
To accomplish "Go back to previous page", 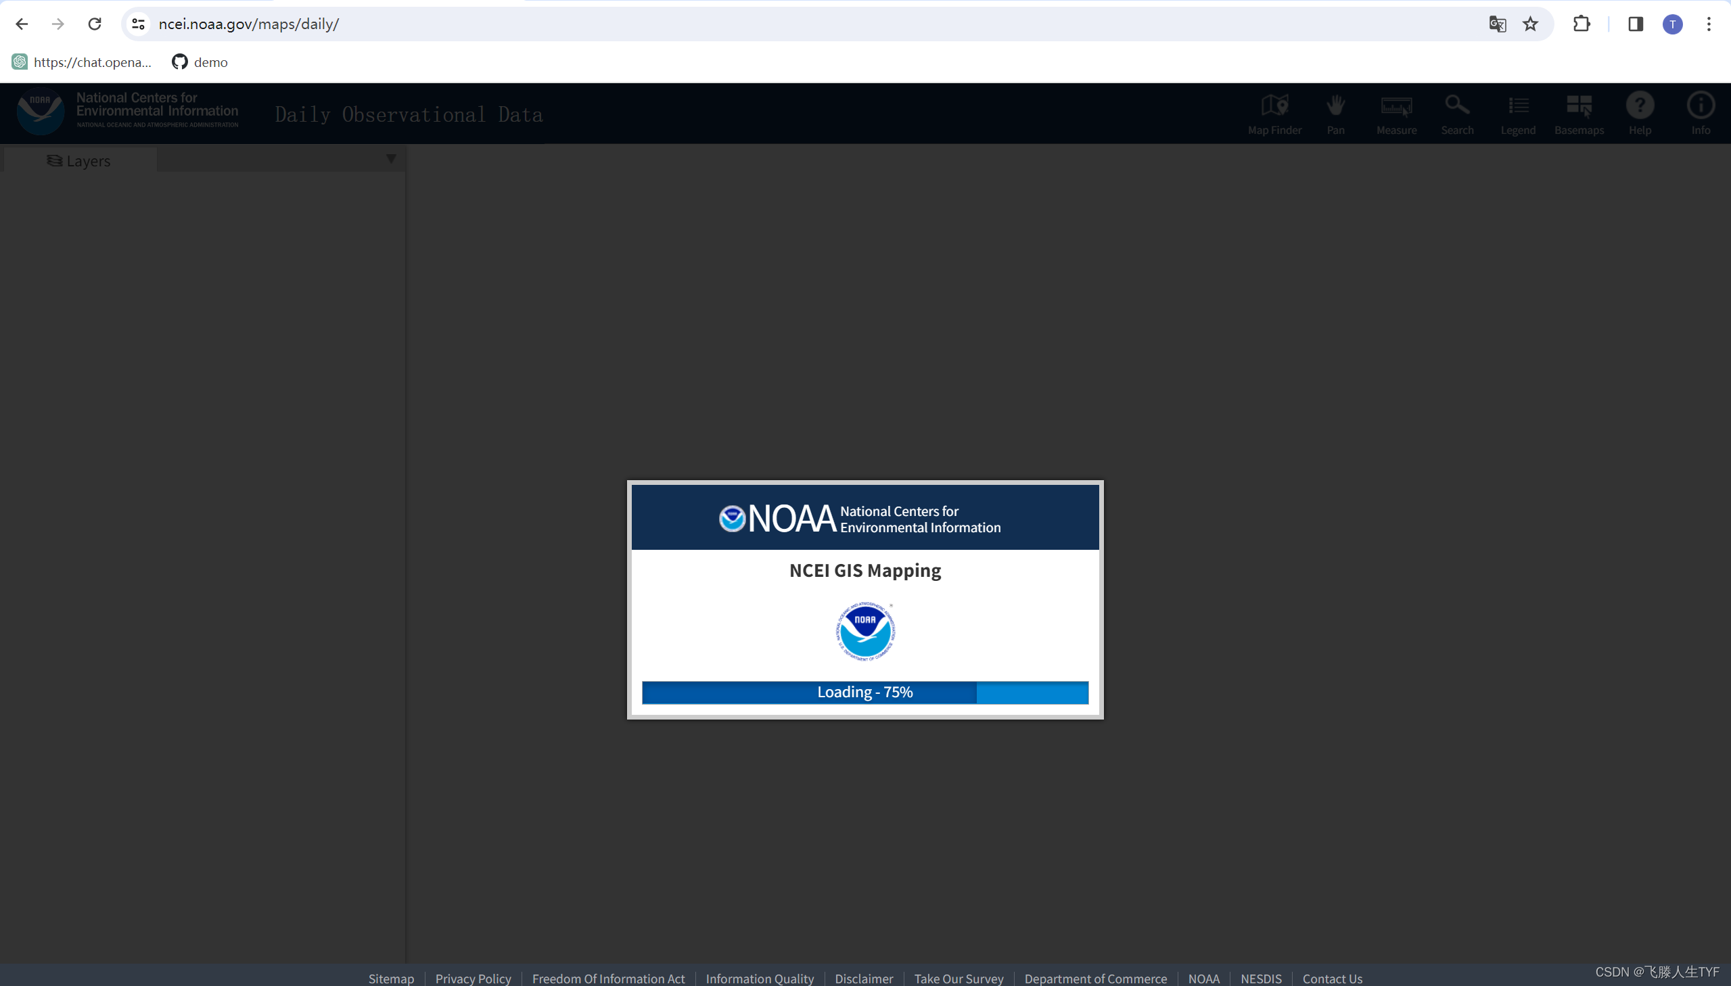I will click(22, 24).
